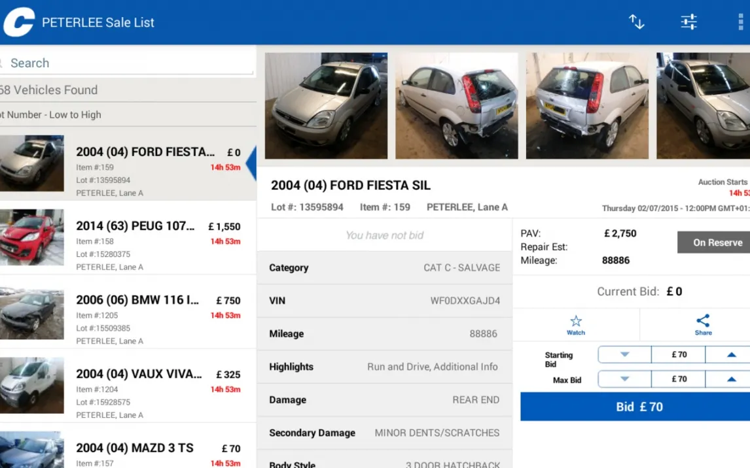Viewport: 750px width, 468px height.
Task: Select the 2014 Peugeot 107 listing
Action: (x=128, y=237)
